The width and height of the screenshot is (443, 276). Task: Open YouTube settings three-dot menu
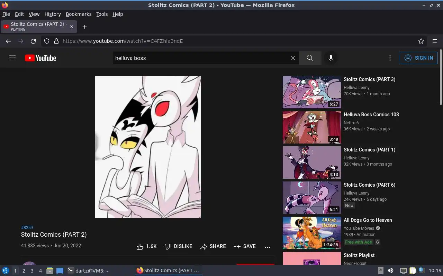pos(390,58)
